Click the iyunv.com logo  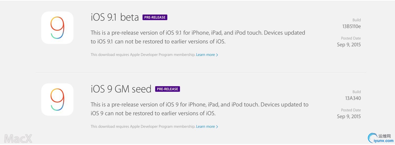[381, 138]
